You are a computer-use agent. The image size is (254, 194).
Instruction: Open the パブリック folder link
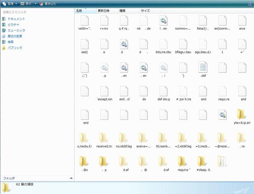(15, 48)
